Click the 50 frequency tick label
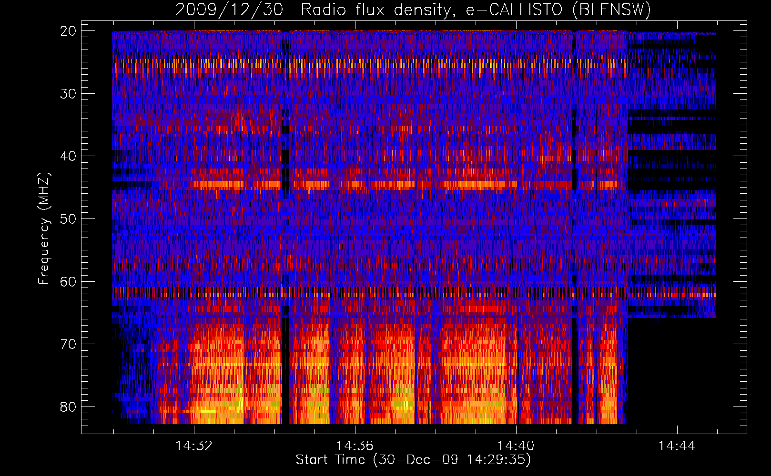The width and height of the screenshot is (771, 476). click(68, 219)
